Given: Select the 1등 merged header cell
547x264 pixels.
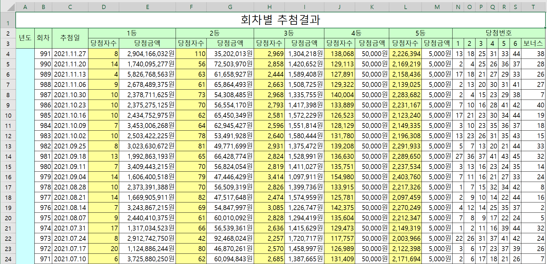Looking at the screenshot, I should 132,33.
